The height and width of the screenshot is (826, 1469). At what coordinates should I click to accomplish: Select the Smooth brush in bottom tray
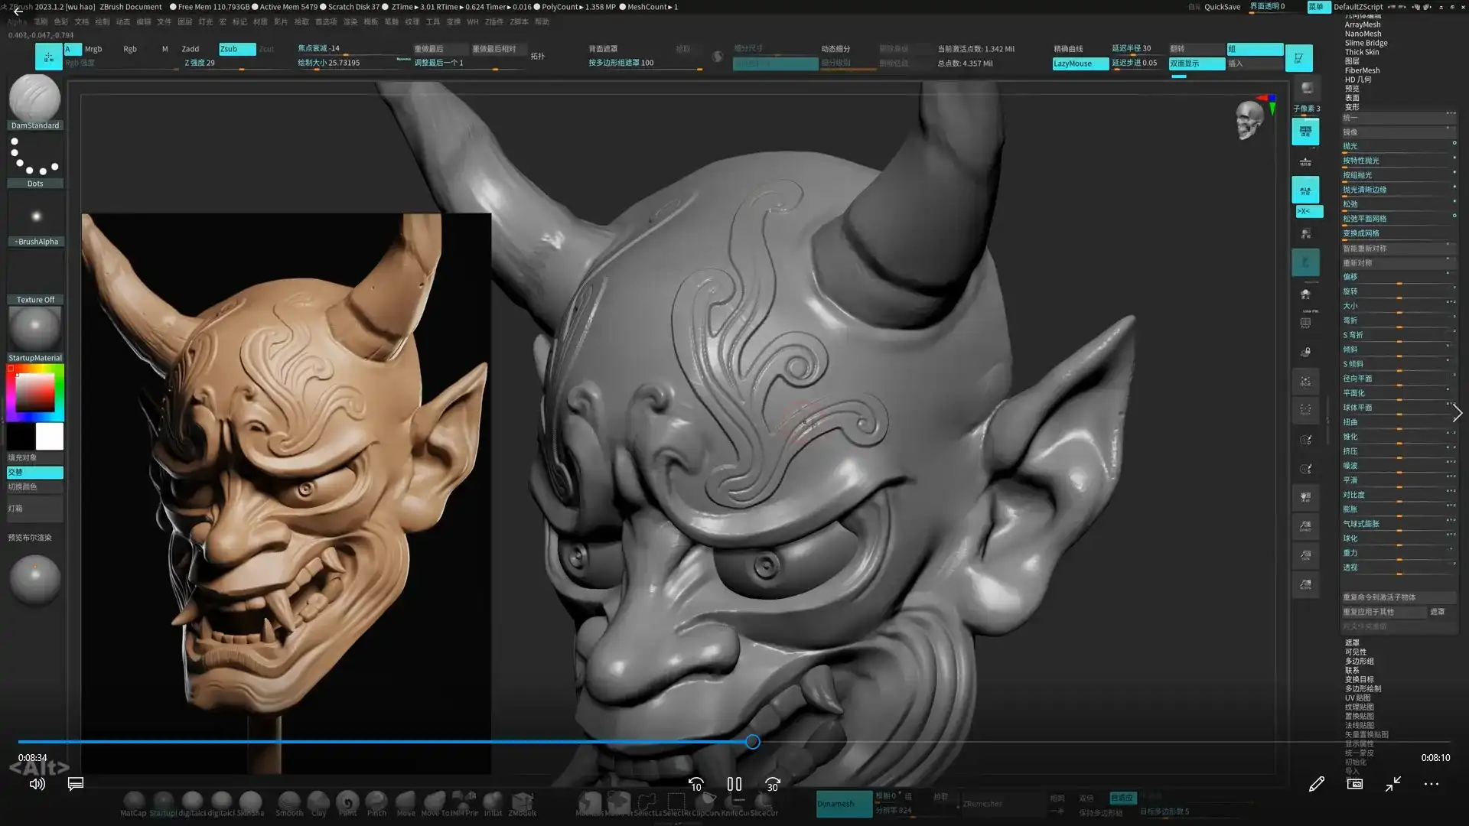coord(289,799)
